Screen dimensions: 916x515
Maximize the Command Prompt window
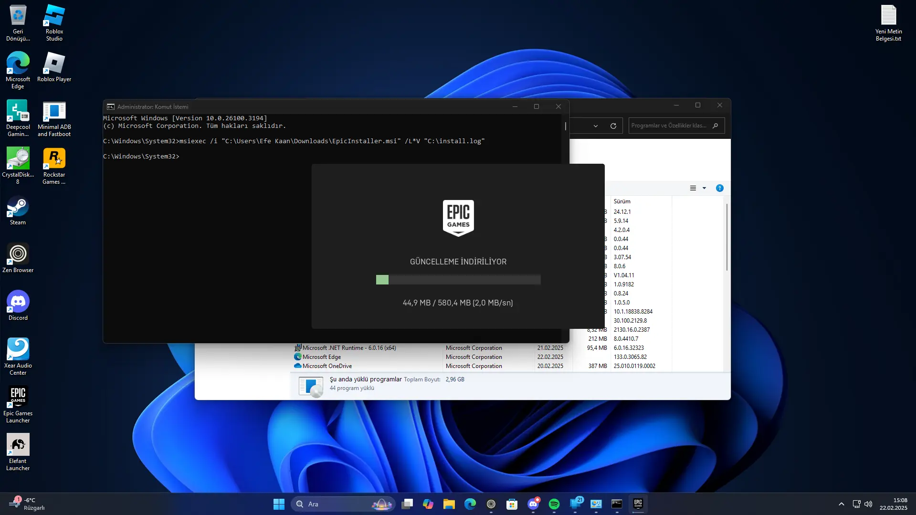pyautogui.click(x=537, y=106)
